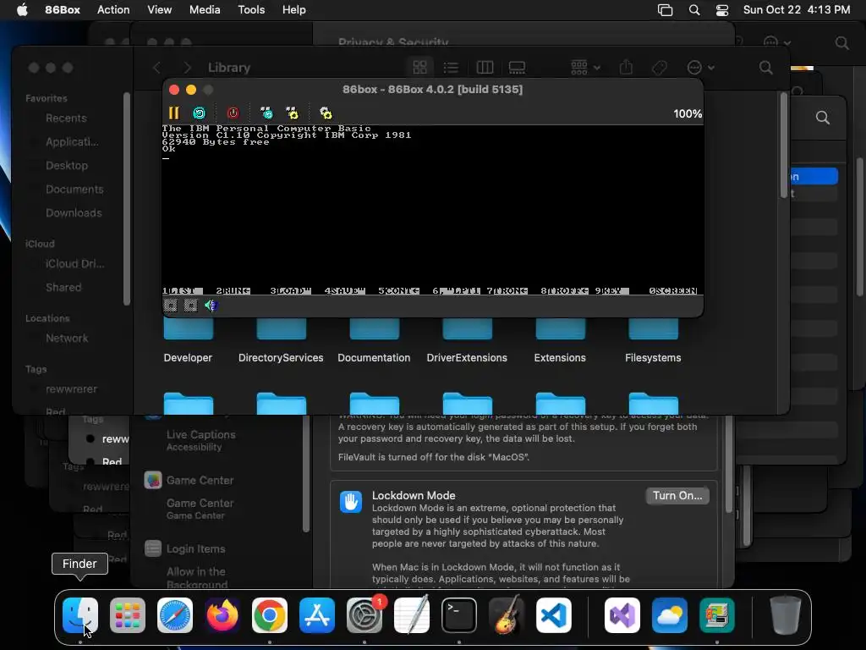
Task: Select Shared in Finder sidebar
Action: [63, 288]
